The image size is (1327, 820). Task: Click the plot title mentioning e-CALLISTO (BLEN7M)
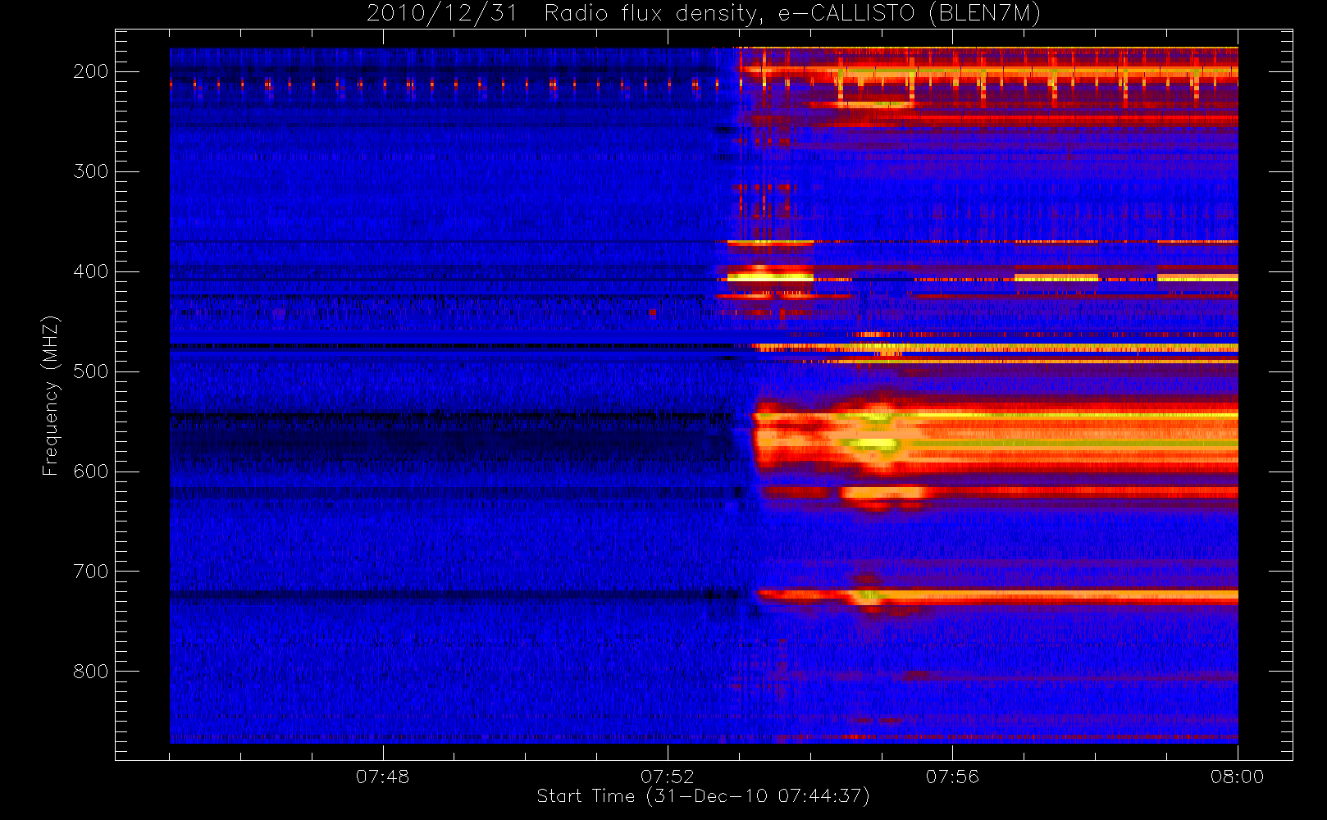click(x=703, y=14)
